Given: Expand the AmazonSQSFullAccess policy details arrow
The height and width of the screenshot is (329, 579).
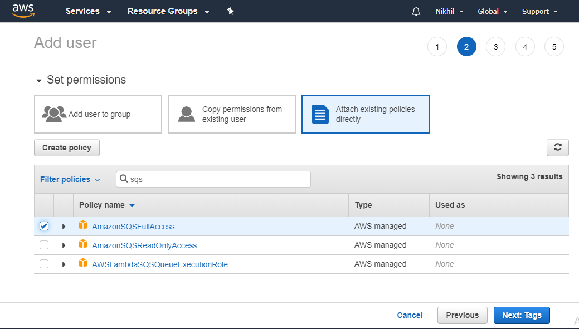Looking at the screenshot, I should coord(64,227).
